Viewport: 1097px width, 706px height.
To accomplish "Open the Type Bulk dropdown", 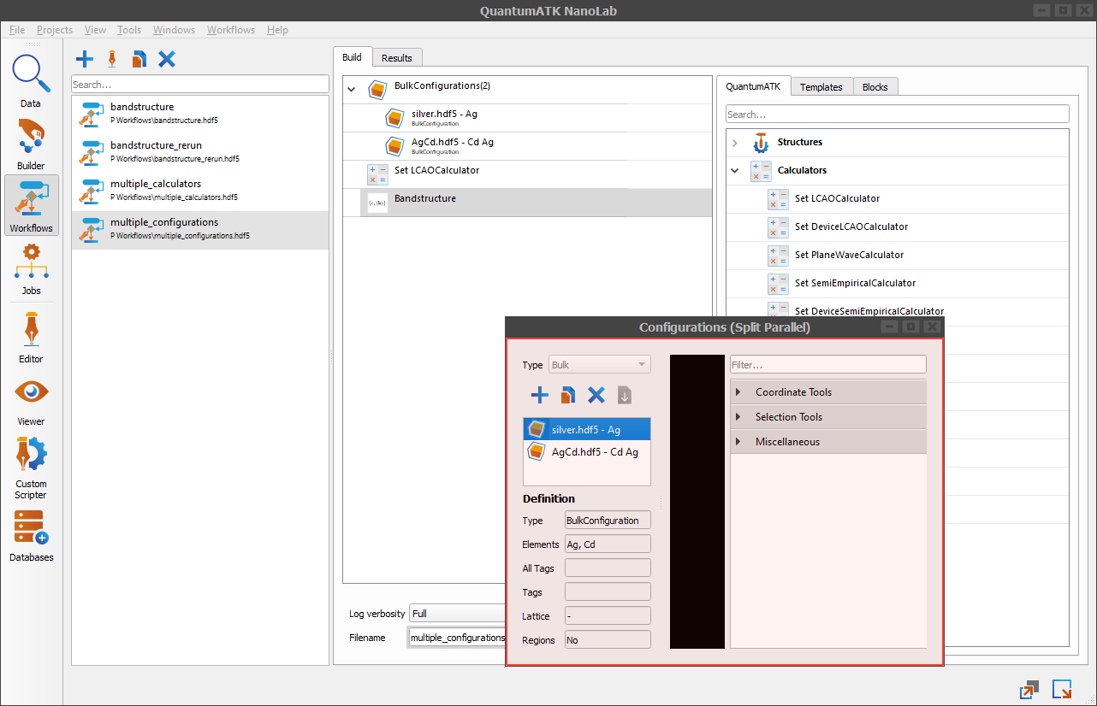I will click(599, 365).
